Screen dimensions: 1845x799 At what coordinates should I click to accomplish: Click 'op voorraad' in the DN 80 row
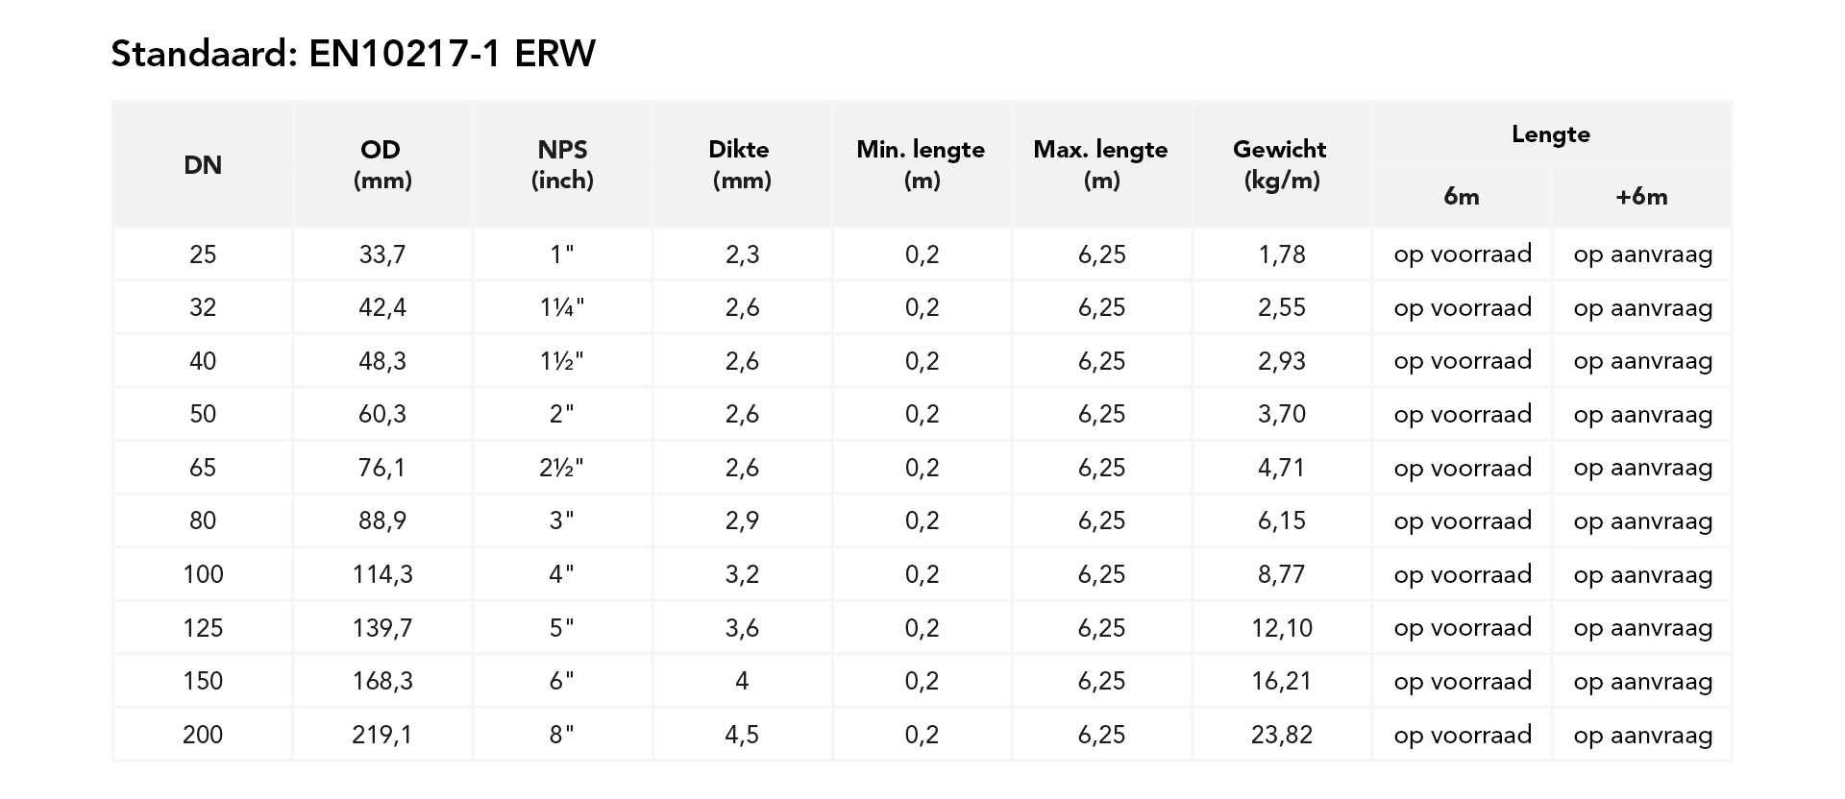[1462, 521]
